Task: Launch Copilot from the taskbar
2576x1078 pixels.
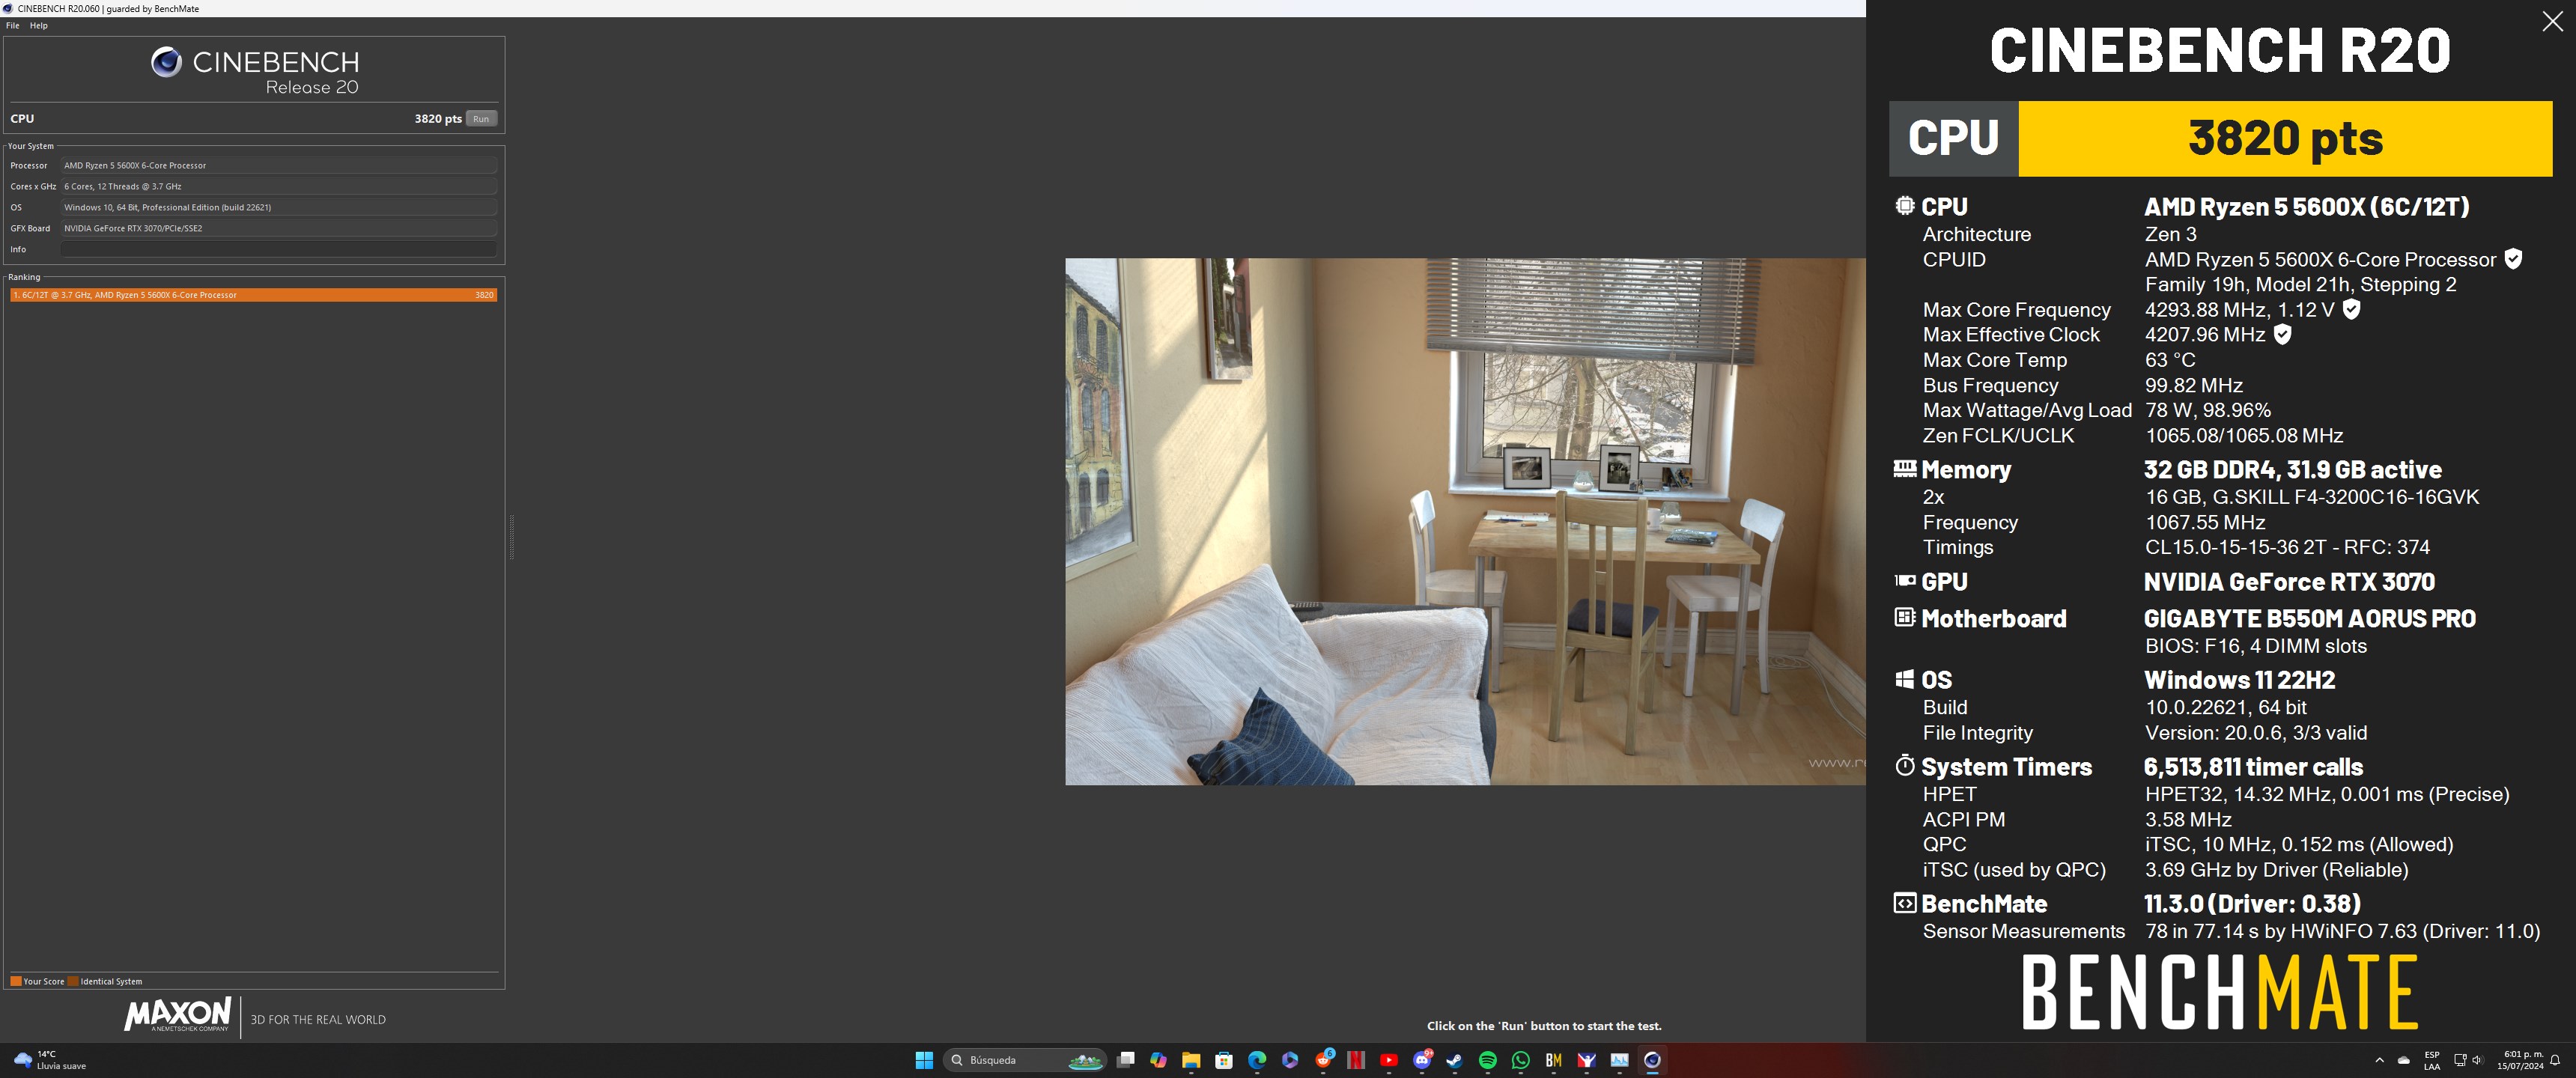Action: pos(1158,1060)
